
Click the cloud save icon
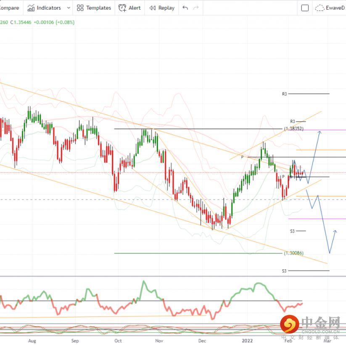[x=319, y=8]
